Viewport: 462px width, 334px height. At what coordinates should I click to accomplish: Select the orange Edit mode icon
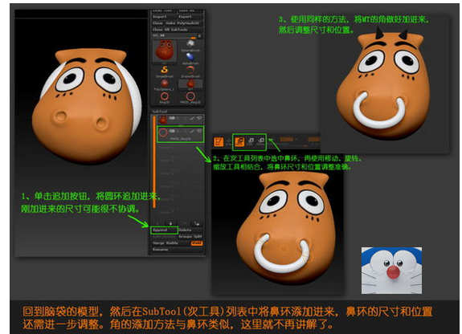point(219,142)
